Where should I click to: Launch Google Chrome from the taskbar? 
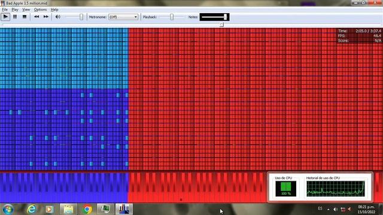pos(87,209)
